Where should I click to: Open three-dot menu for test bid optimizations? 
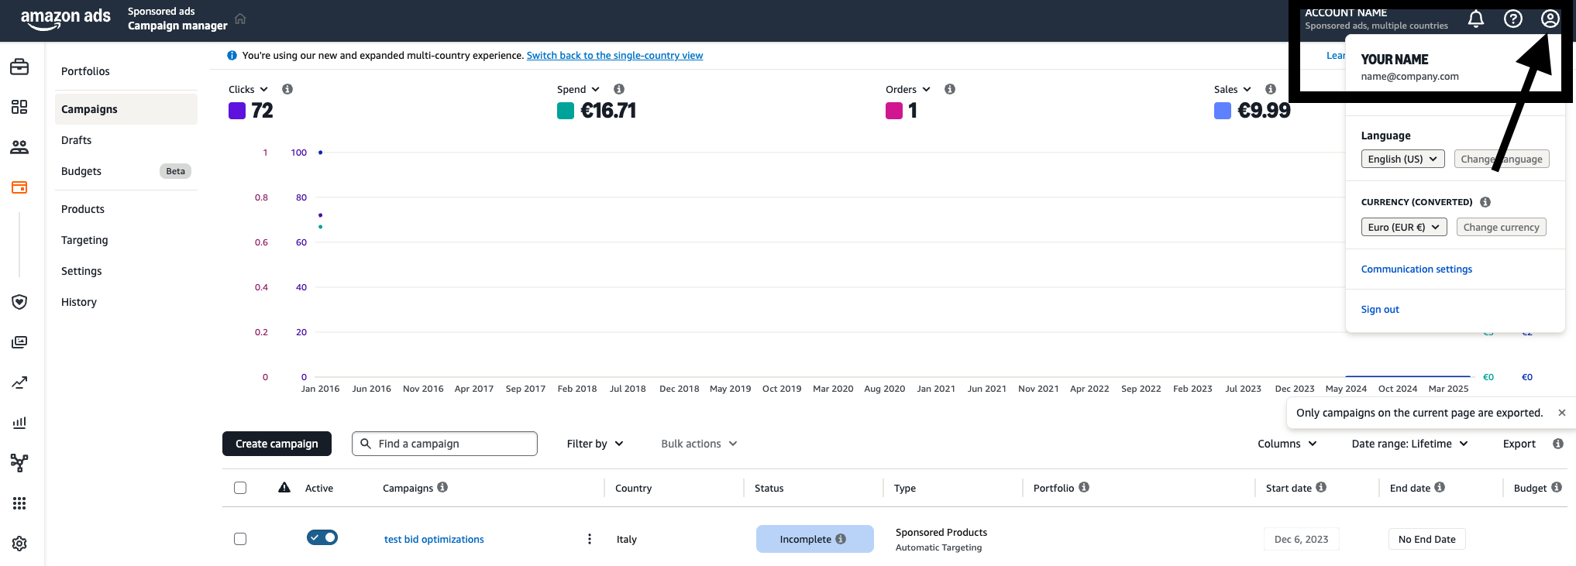[x=590, y=539]
